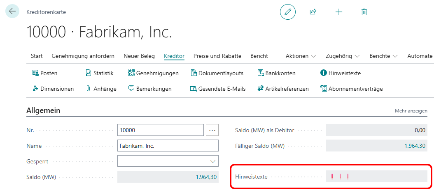The height and width of the screenshot is (195, 434).
Task: Click the pencil edit icon
Action: pyautogui.click(x=288, y=12)
